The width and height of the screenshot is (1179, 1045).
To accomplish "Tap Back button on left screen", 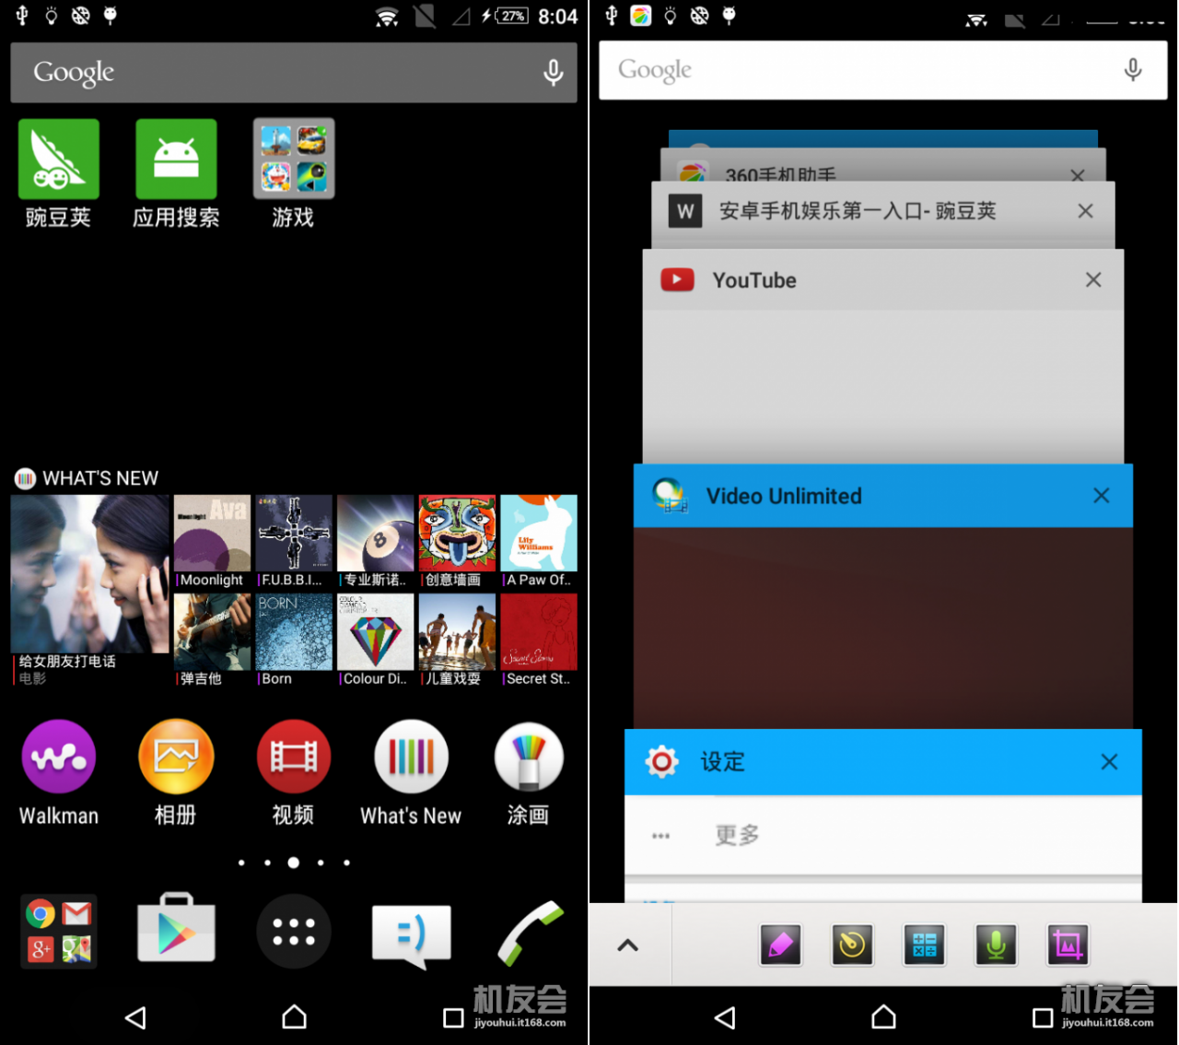I will [135, 1017].
